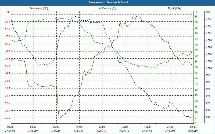
Task: Click the '13,0' temperature axis value
Action: coord(8,96)
